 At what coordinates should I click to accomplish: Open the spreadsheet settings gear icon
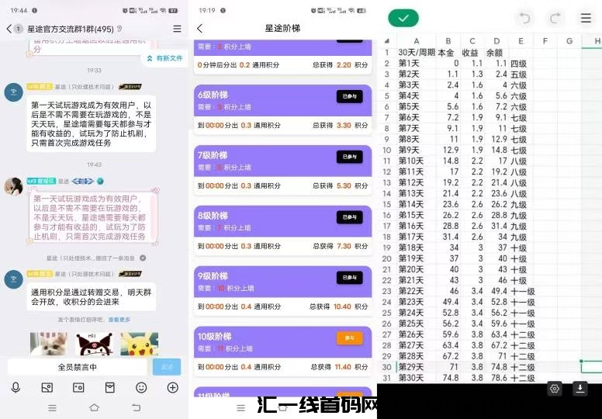point(555,389)
